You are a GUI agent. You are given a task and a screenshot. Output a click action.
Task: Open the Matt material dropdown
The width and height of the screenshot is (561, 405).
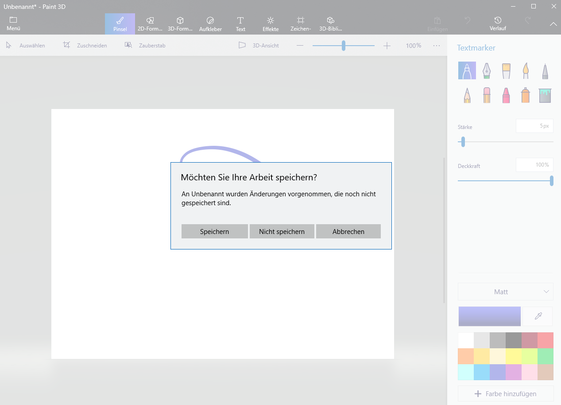tap(506, 292)
